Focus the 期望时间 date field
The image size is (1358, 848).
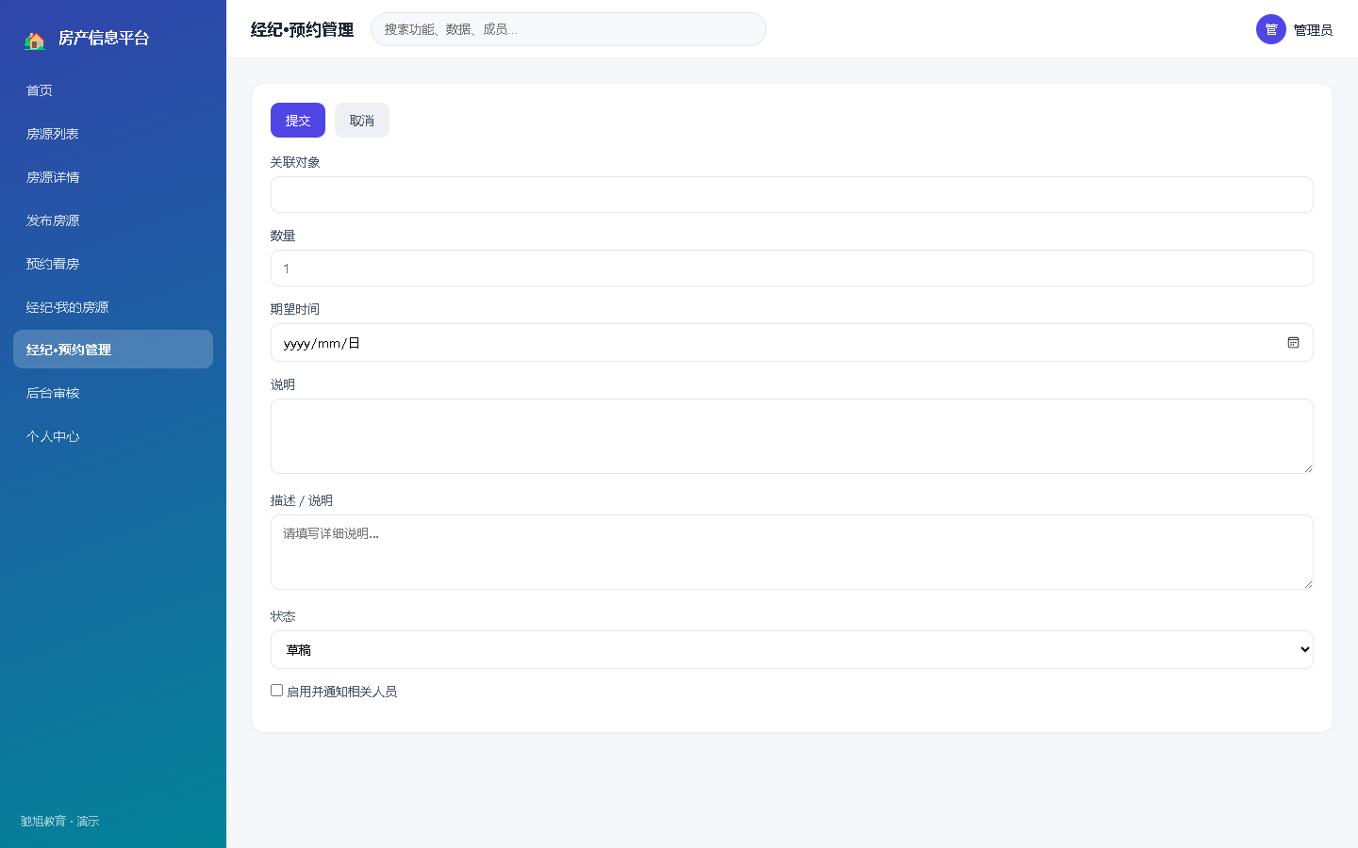point(791,343)
